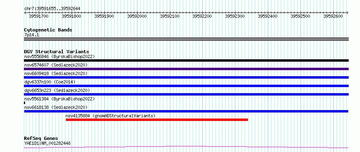Click ruler position label 39592200
This screenshot has height=152, width=360.
pyautogui.click(x=202, y=16)
